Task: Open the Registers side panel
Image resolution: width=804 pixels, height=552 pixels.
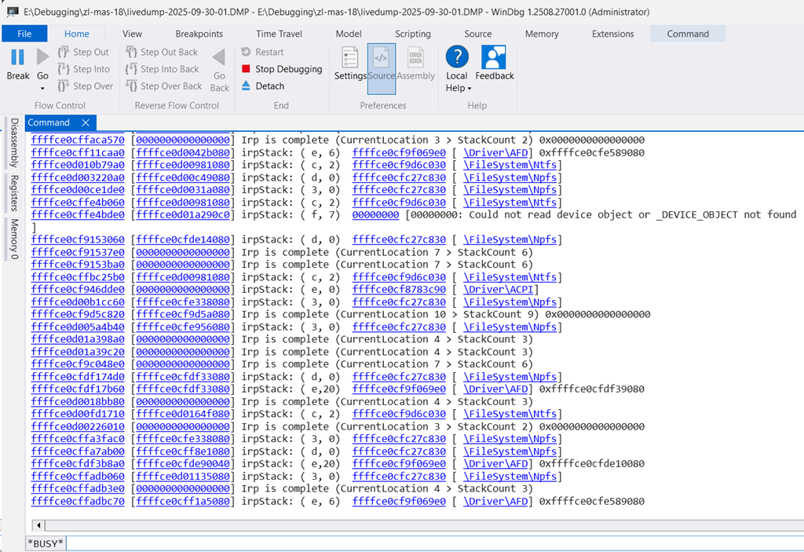Action: (13, 193)
